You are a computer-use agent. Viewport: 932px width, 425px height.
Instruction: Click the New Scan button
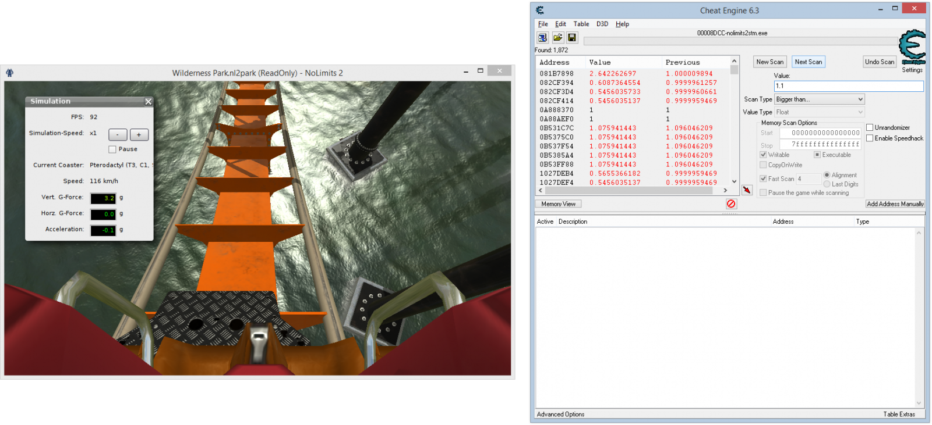tap(770, 62)
